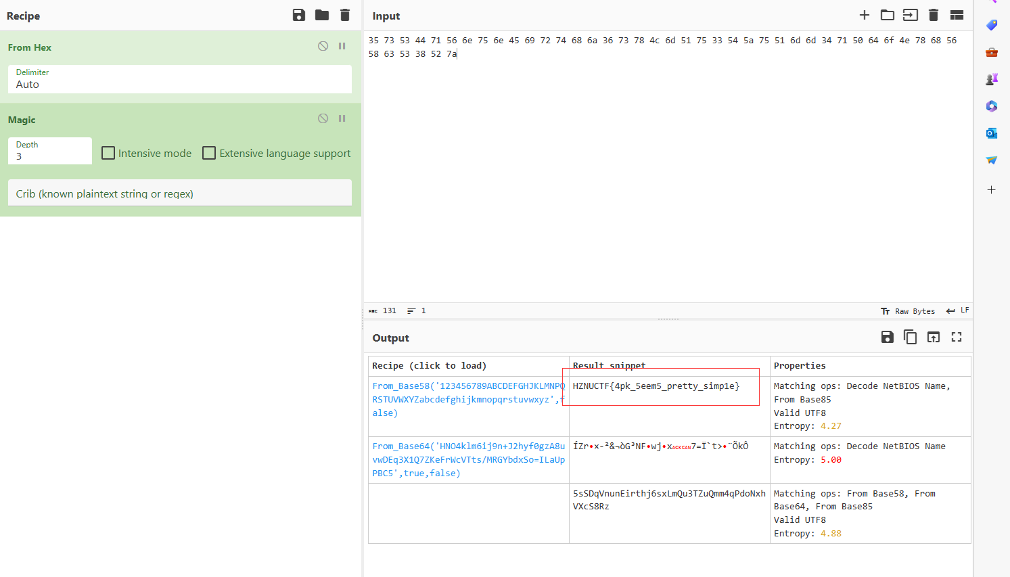Set breakpoint on From Hex operation
The width and height of the screenshot is (1010, 577).
342,46
